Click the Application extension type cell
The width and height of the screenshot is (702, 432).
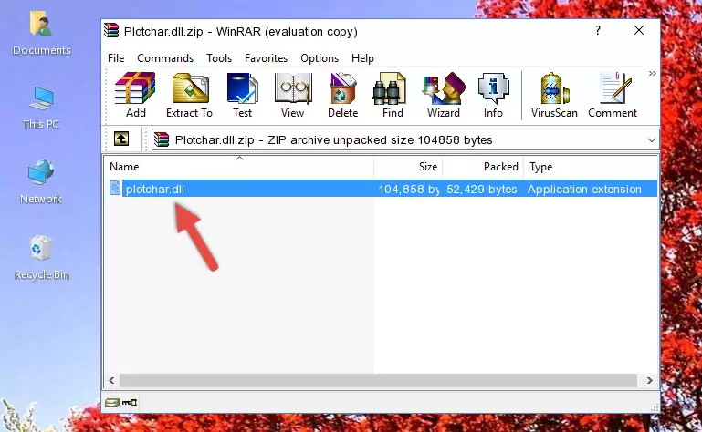click(x=584, y=190)
